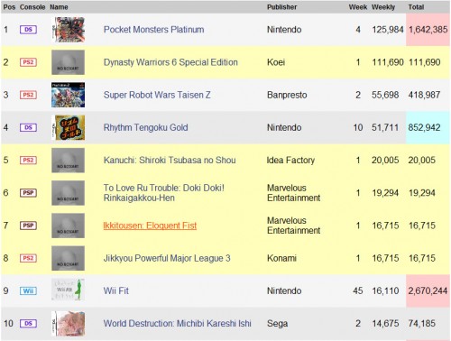Screen dimensions: 451x341
Task: Open the Dynasty Warriors 6 Special Edition title link
Action: pos(170,62)
